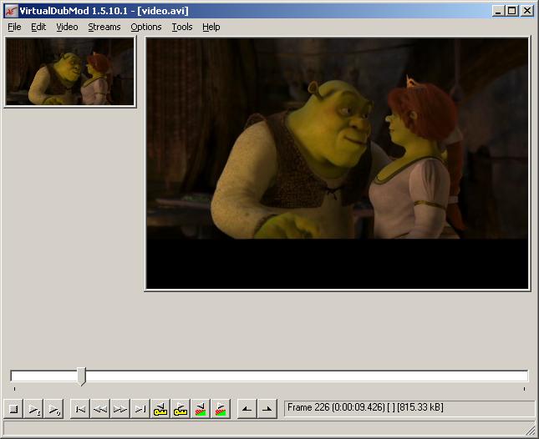Screen dimensions: 539x439
Task: Jump to the end of the video
Action: pyautogui.click(x=140, y=409)
